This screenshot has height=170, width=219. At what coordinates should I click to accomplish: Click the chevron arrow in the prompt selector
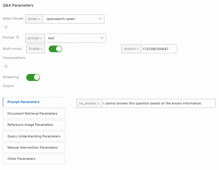coord(102,38)
